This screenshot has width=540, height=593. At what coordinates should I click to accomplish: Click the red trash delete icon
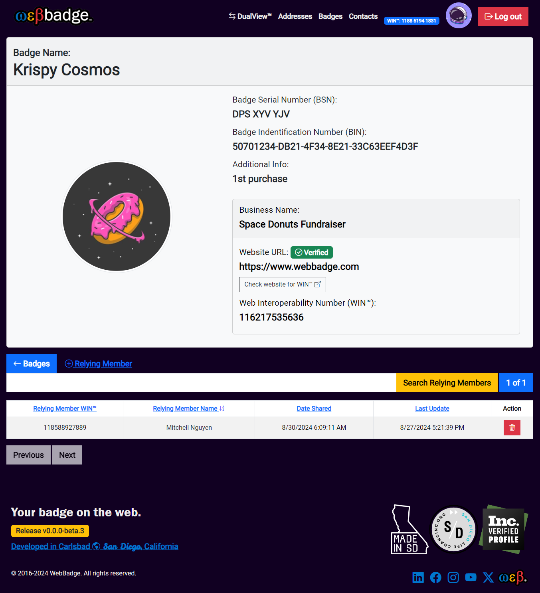(x=512, y=428)
